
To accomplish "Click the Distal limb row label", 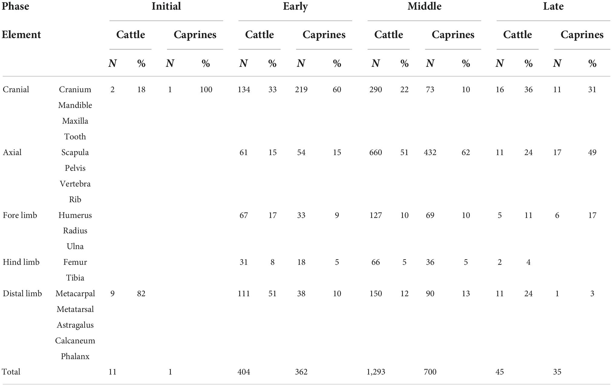I will (22, 294).
